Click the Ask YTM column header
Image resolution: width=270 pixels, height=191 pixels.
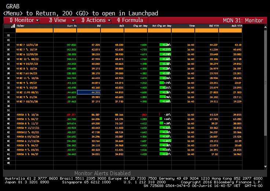(237, 26)
